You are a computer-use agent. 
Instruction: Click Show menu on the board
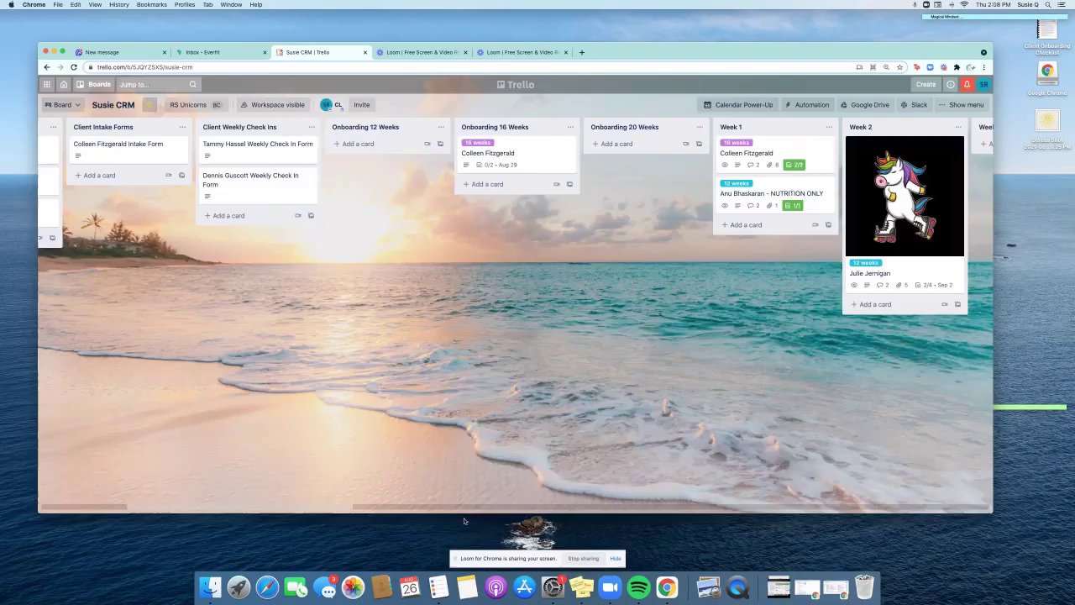[961, 105]
